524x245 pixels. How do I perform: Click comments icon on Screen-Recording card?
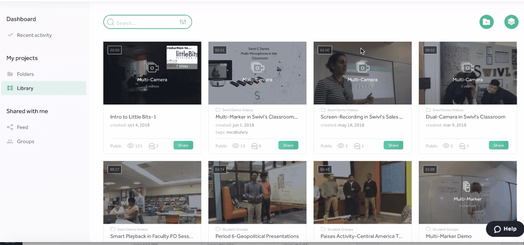357,146
